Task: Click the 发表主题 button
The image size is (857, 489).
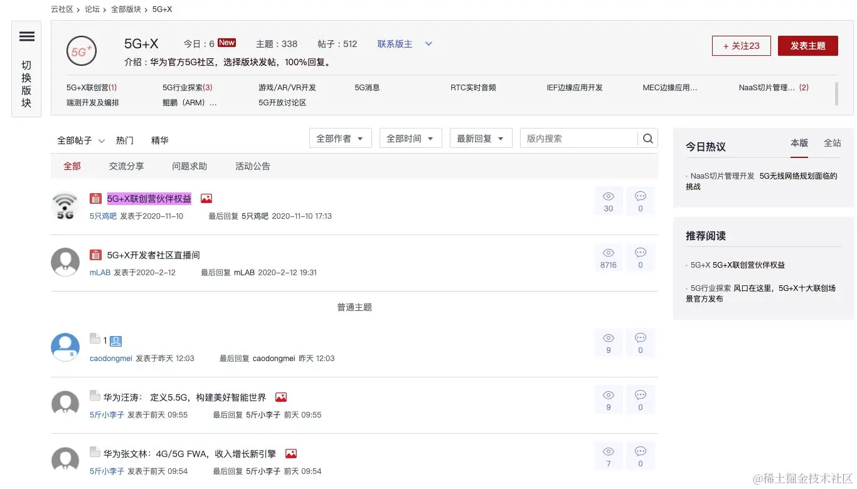Action: 808,46
